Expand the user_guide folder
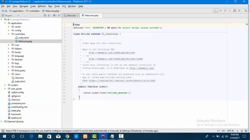This screenshot has height=140, width=250. coord(5,89)
